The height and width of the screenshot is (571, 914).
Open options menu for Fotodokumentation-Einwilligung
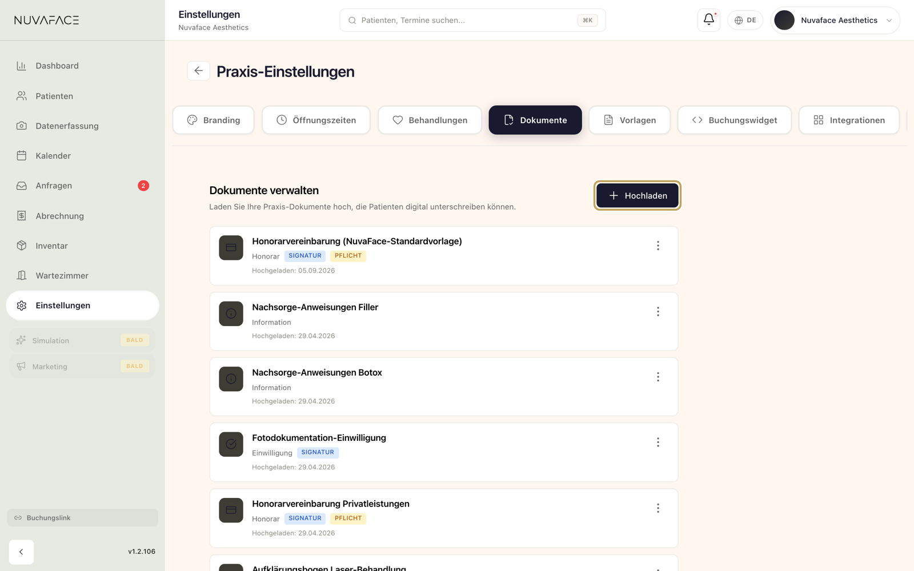tap(658, 442)
